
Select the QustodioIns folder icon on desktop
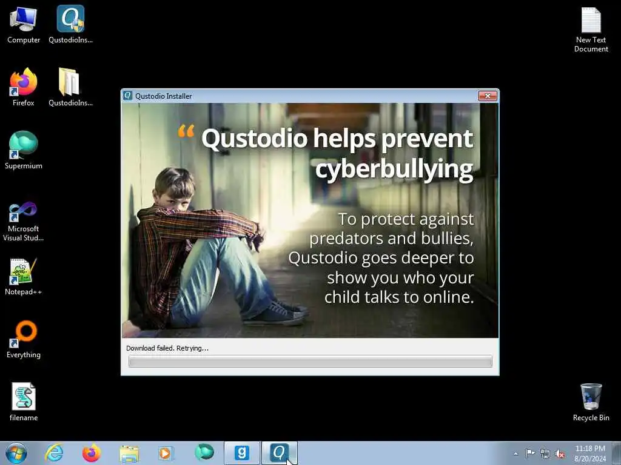[x=70, y=87]
